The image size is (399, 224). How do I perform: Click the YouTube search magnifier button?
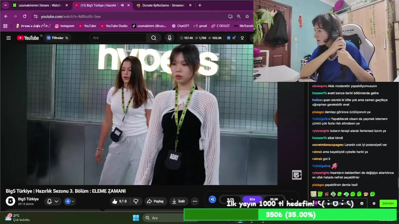[x=154, y=38]
